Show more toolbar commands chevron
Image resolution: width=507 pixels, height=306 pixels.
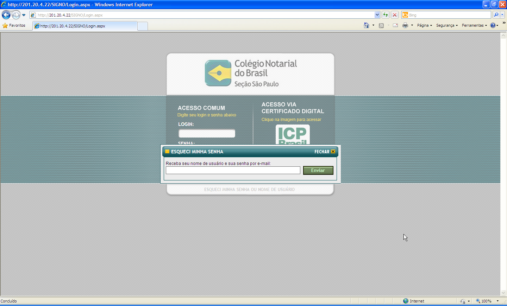point(504,23)
